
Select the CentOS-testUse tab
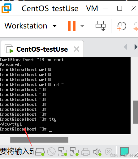pos(42,49)
